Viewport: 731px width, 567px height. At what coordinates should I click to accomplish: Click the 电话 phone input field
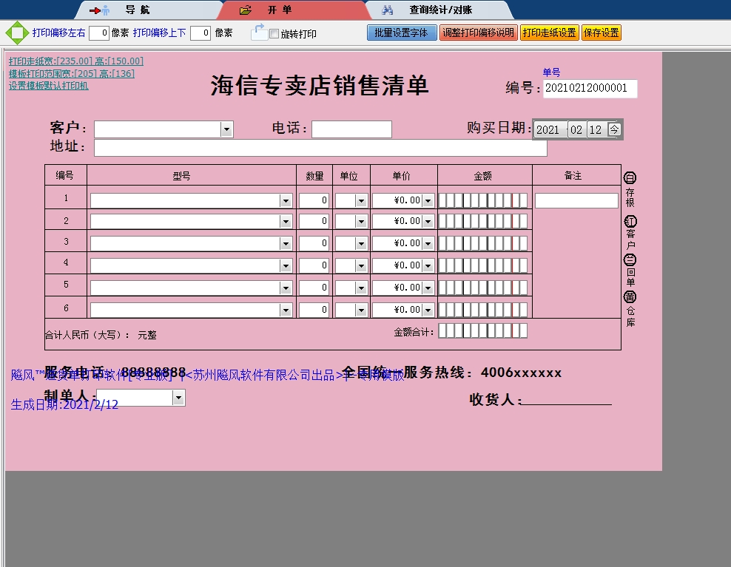[351, 129]
